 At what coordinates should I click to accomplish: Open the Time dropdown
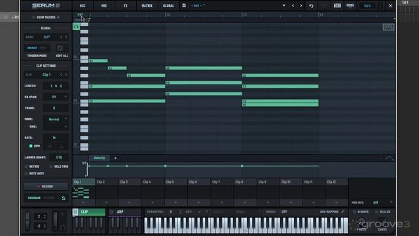pos(56,127)
